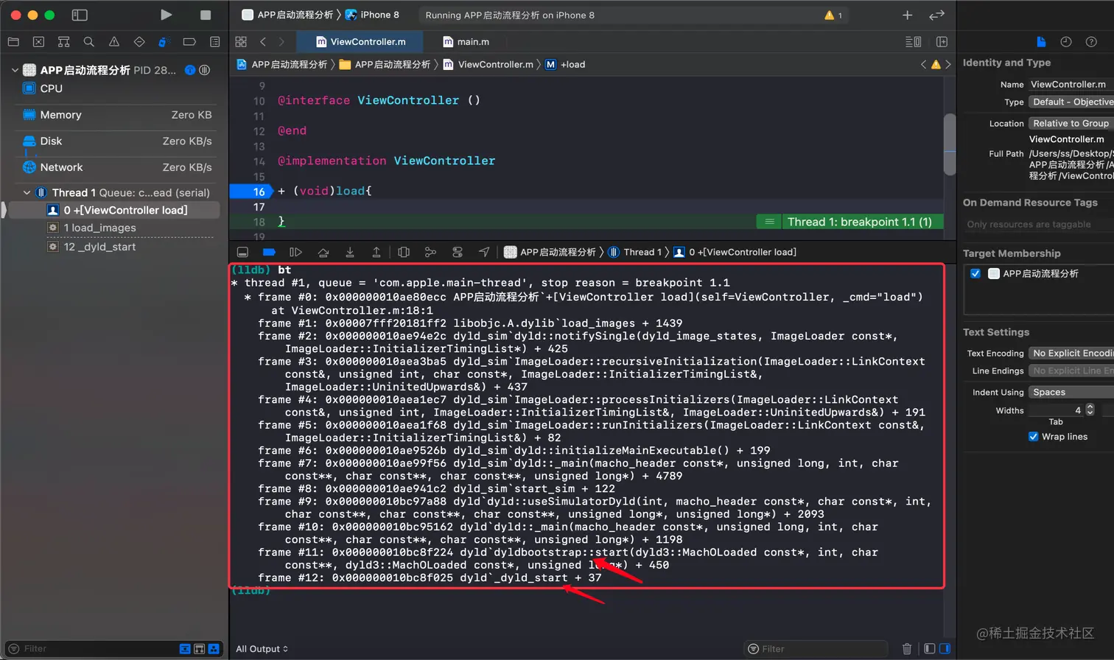Add editor on right

coord(942,42)
